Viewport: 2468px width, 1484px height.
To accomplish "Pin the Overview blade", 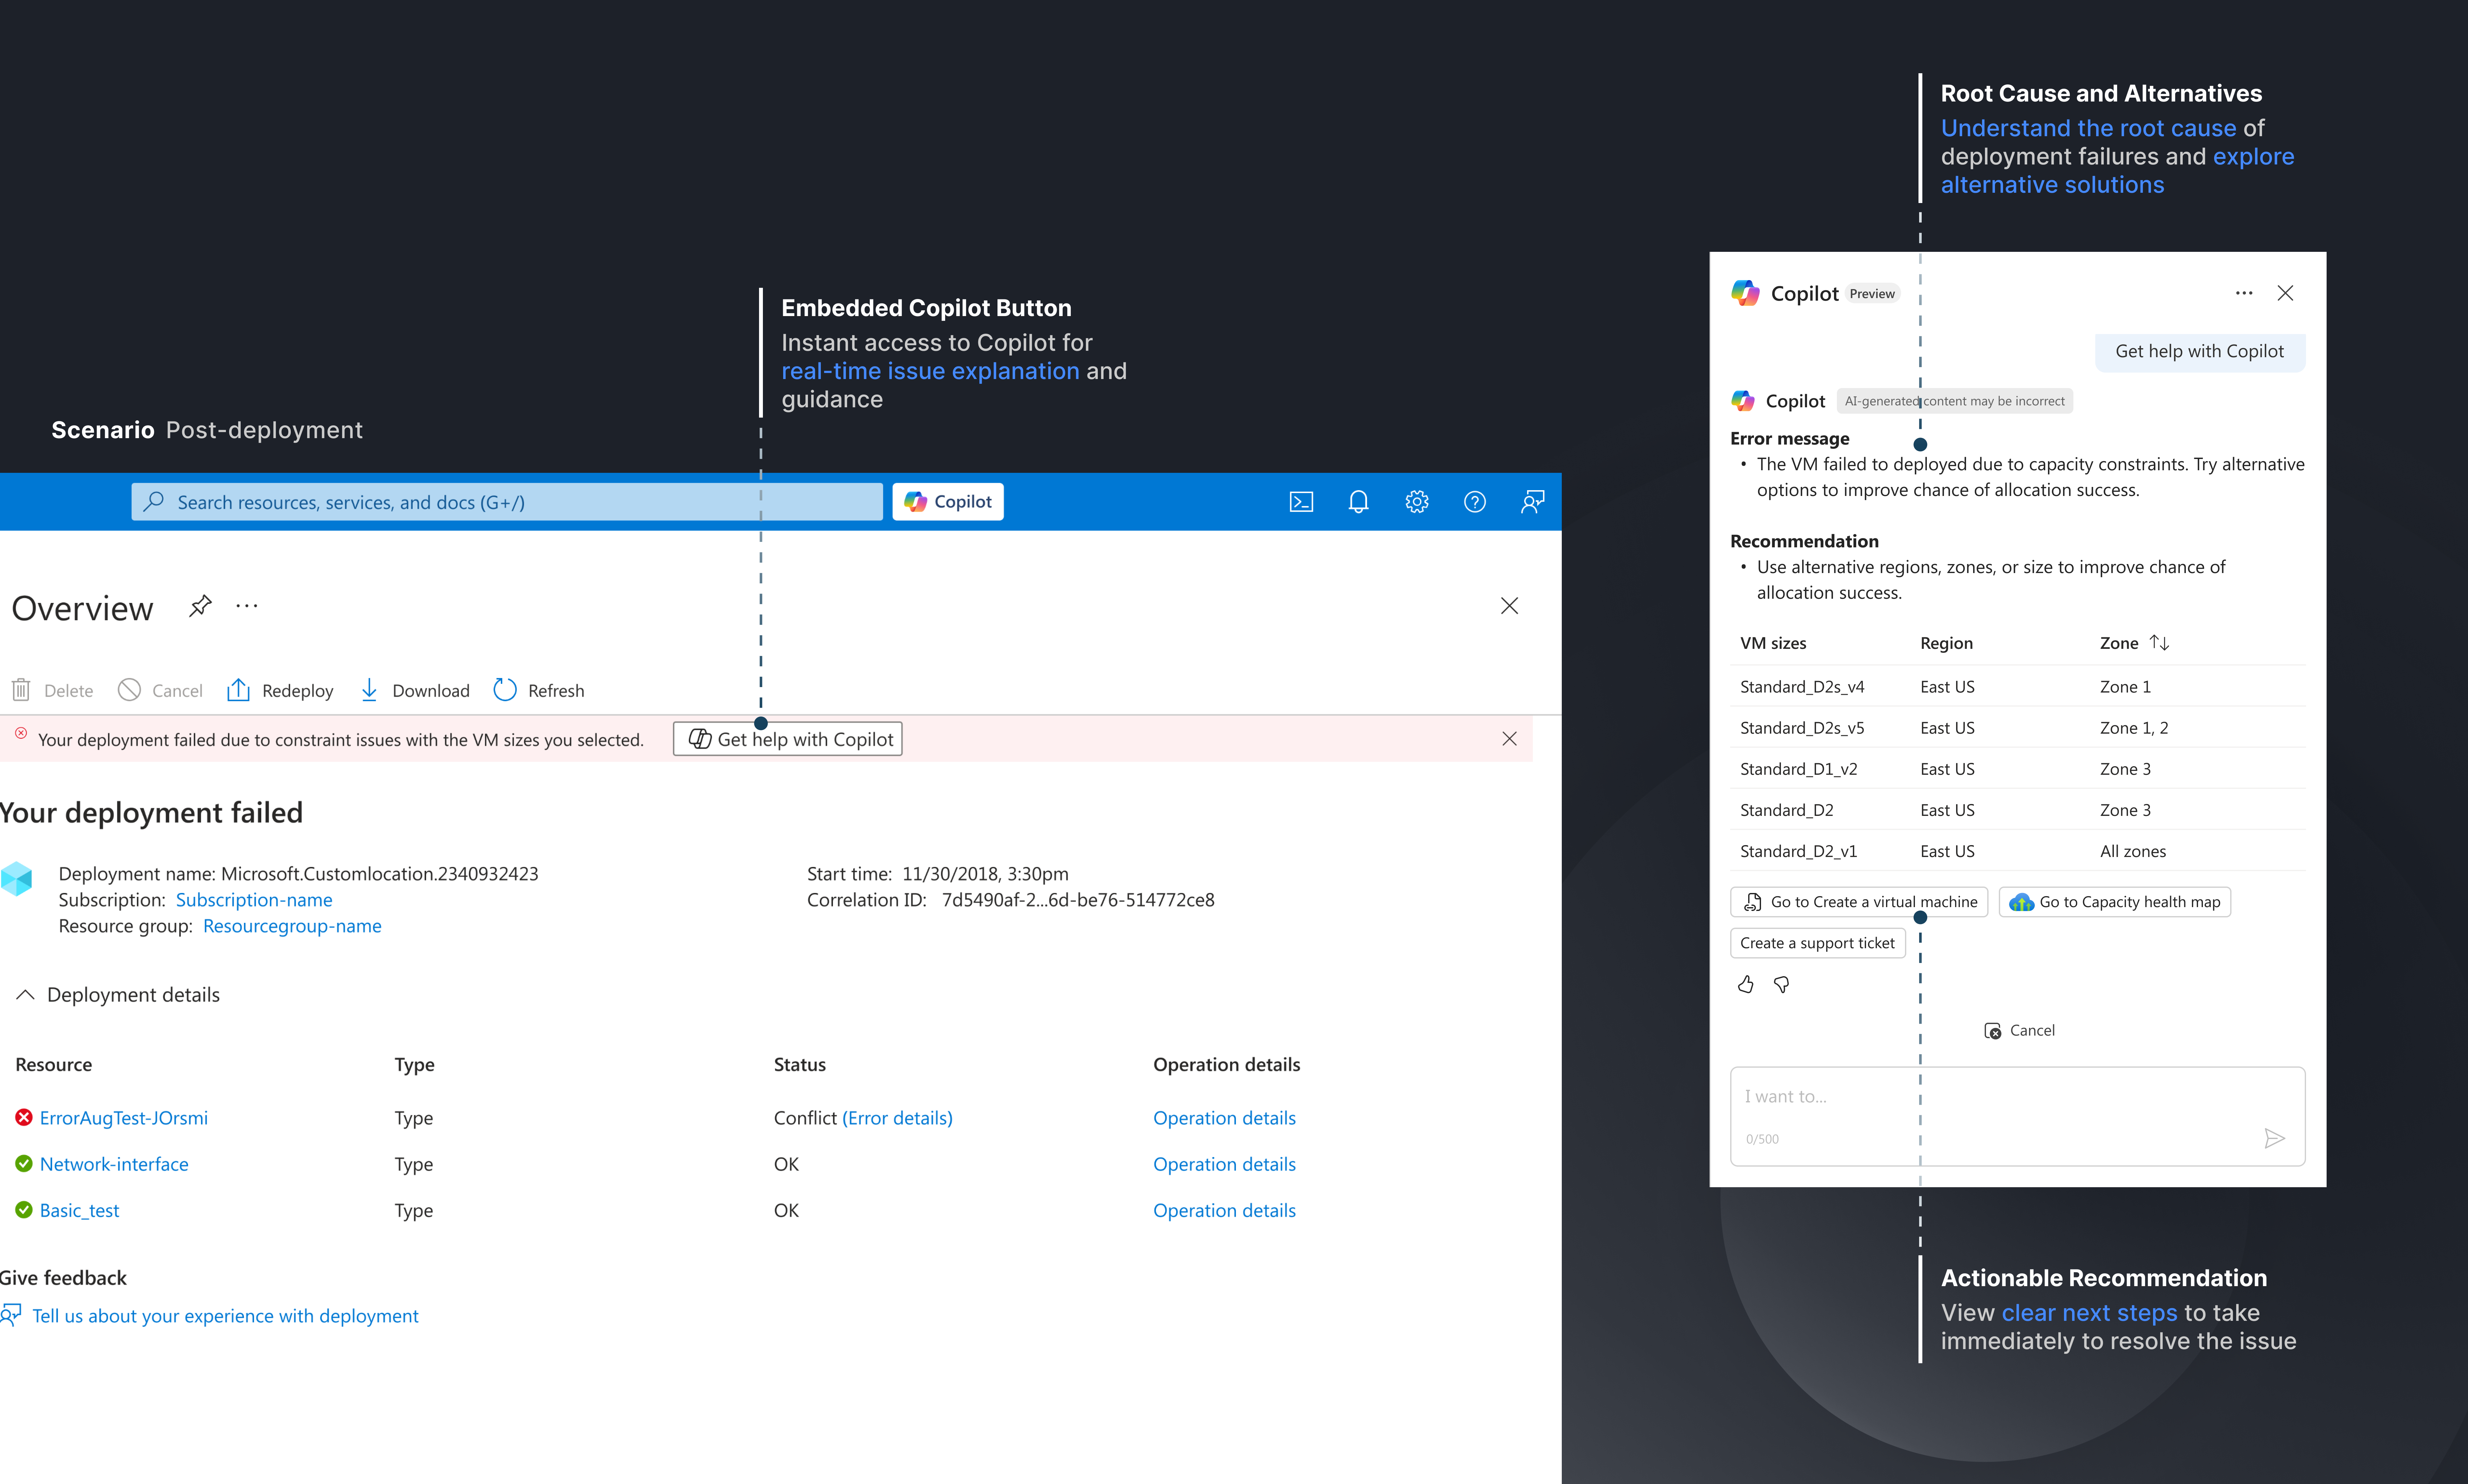I will point(200,606).
